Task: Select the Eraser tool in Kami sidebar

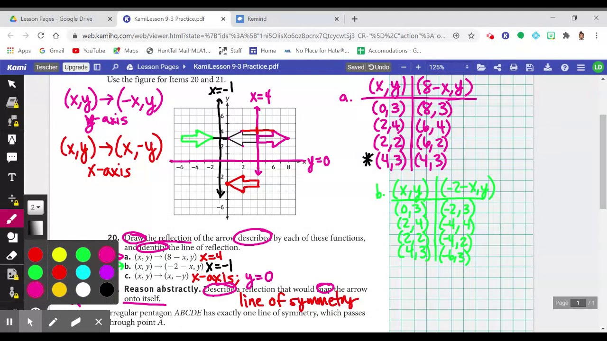Action: [12, 256]
